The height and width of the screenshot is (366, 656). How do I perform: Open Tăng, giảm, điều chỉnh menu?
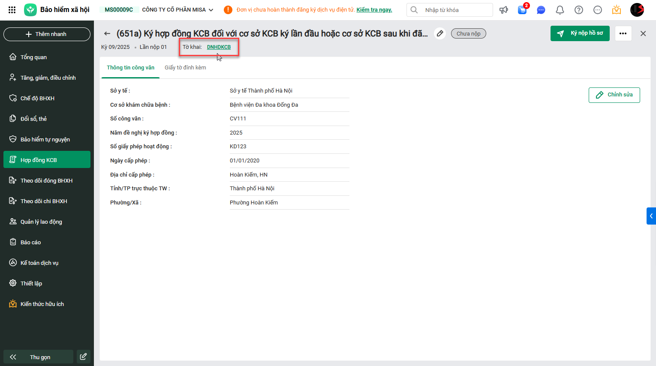point(47,78)
